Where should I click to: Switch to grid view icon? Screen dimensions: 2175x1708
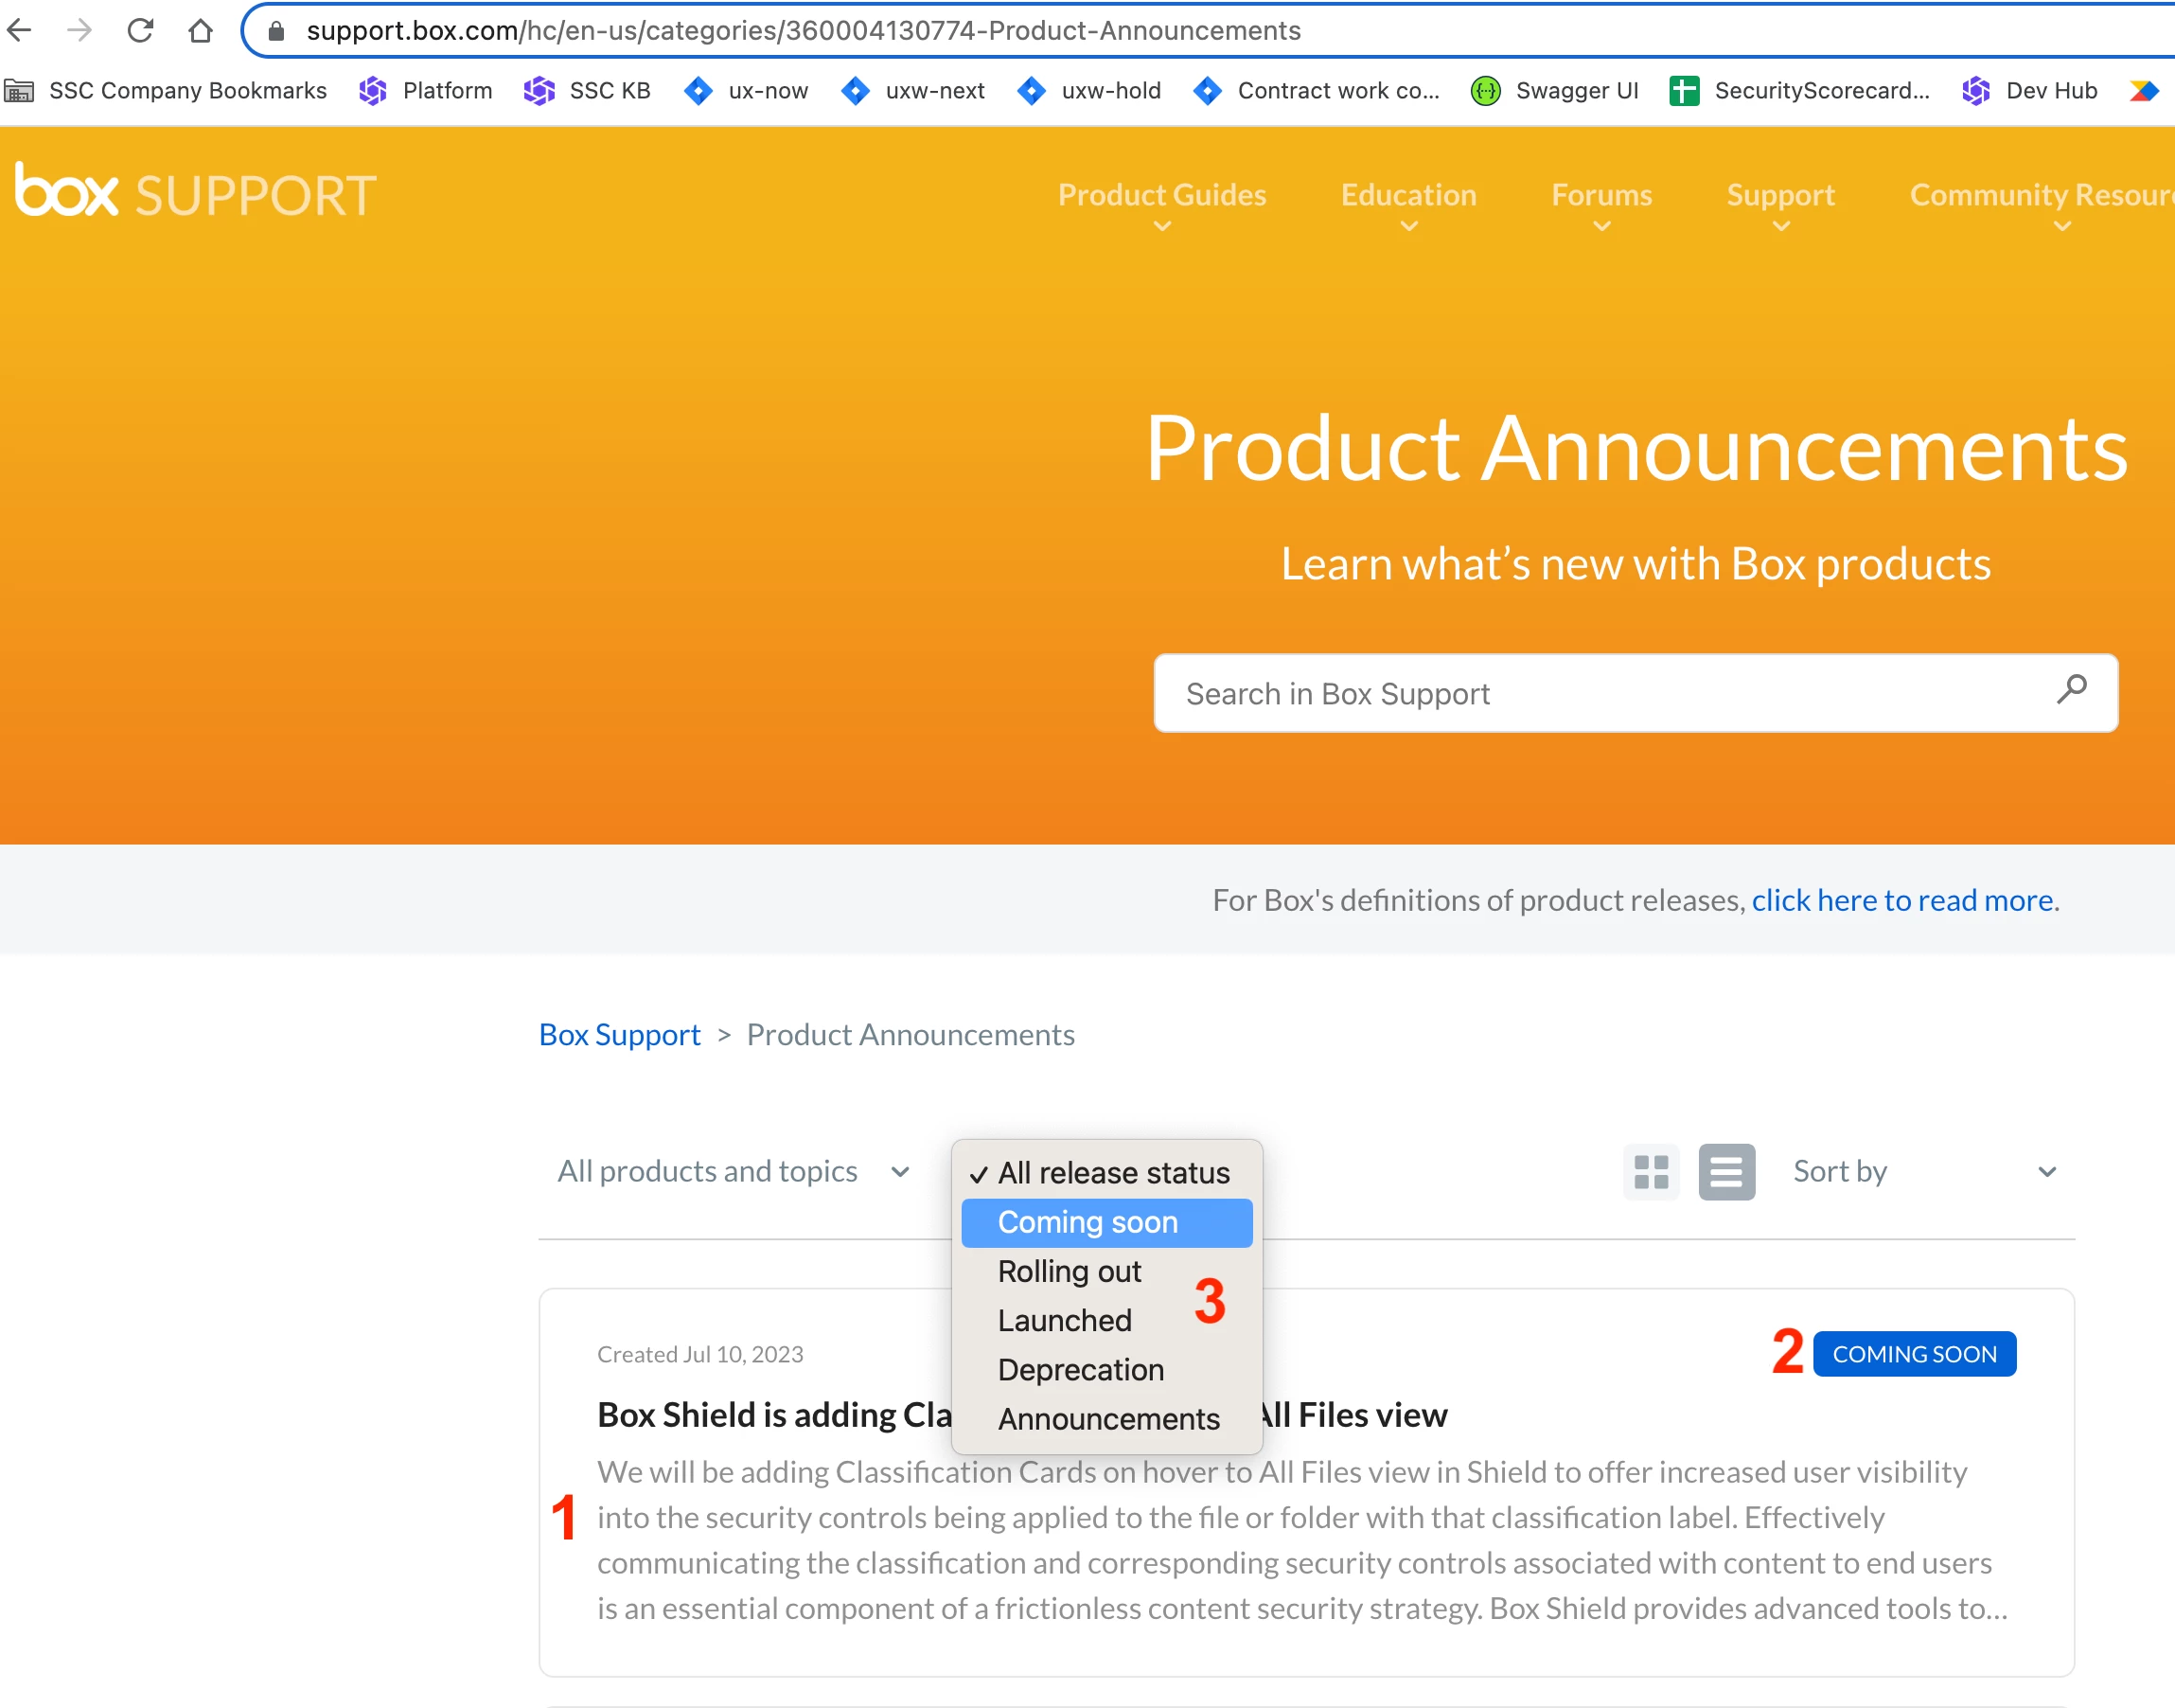1651,1171
